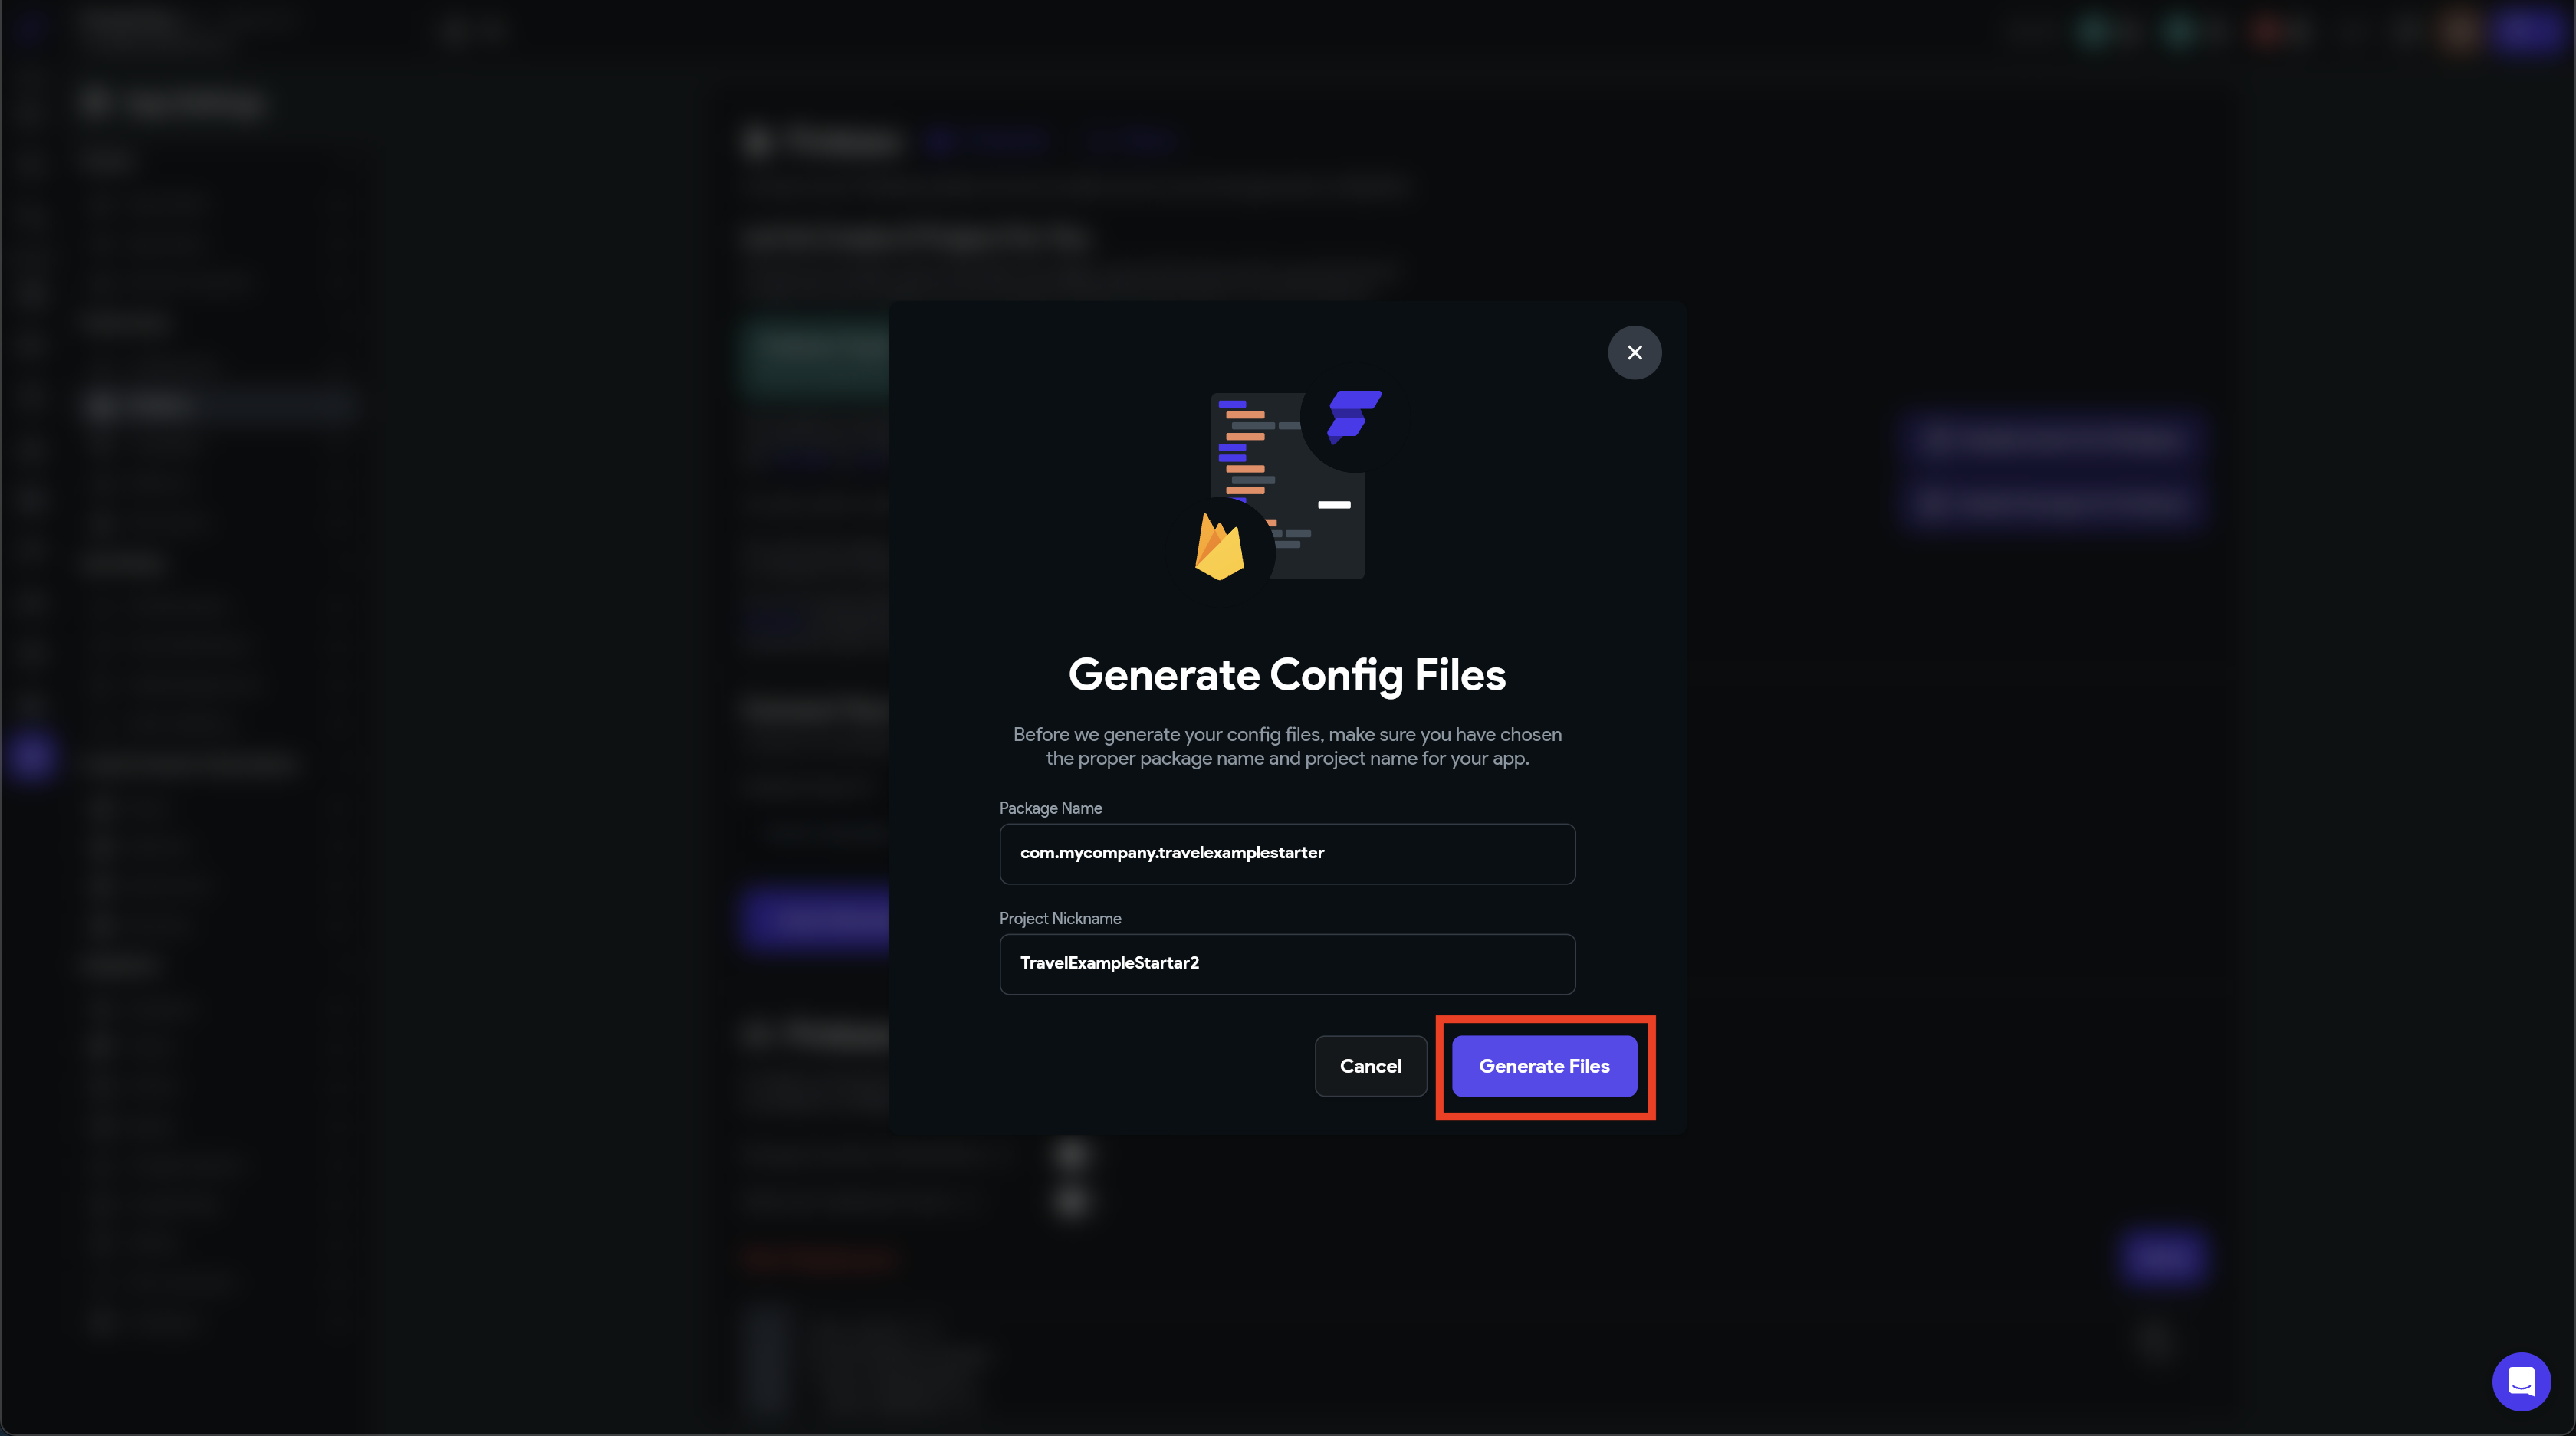This screenshot has height=1436, width=2576.
Task: Focus the Package Name input field
Action: [x=1287, y=854]
